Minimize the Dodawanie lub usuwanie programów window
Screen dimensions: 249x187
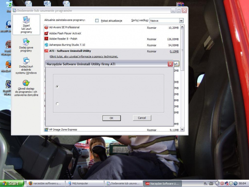173,10
